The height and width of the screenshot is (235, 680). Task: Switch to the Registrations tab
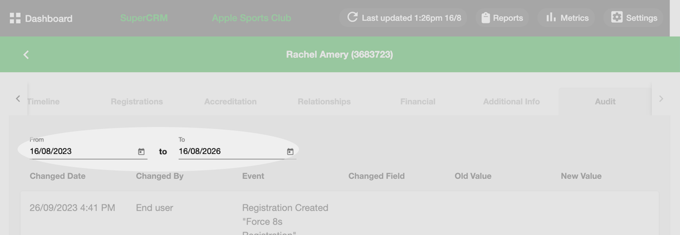(x=137, y=101)
